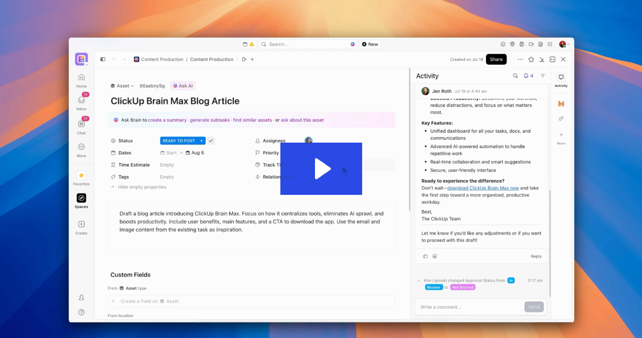
Task: Minimize task with download arrow icon
Action: [542, 59]
